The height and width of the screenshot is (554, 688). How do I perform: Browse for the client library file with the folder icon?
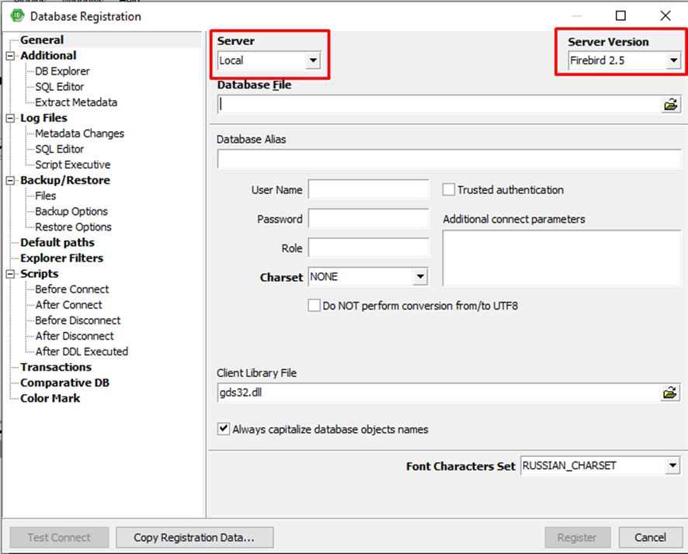670,393
